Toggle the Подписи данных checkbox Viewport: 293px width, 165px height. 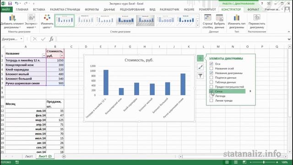tap(211, 77)
